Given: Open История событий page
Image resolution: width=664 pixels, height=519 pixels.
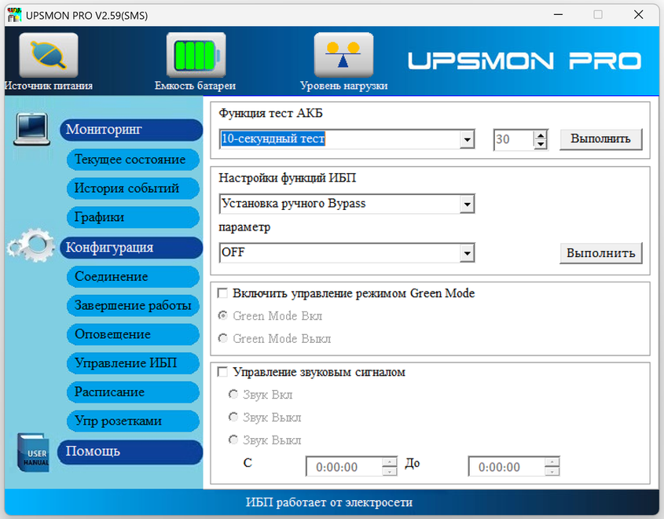Looking at the screenshot, I should coord(133,188).
